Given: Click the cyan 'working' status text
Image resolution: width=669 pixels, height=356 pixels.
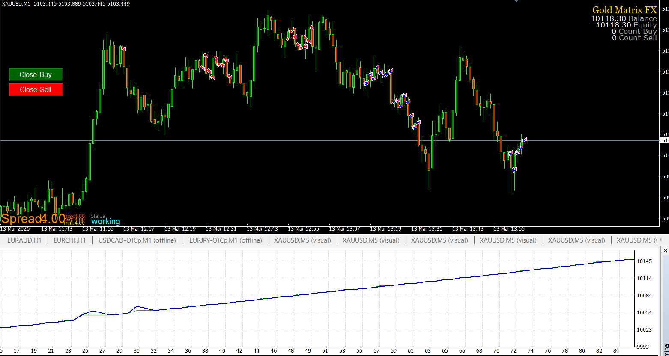Looking at the screenshot, I should coord(106,222).
